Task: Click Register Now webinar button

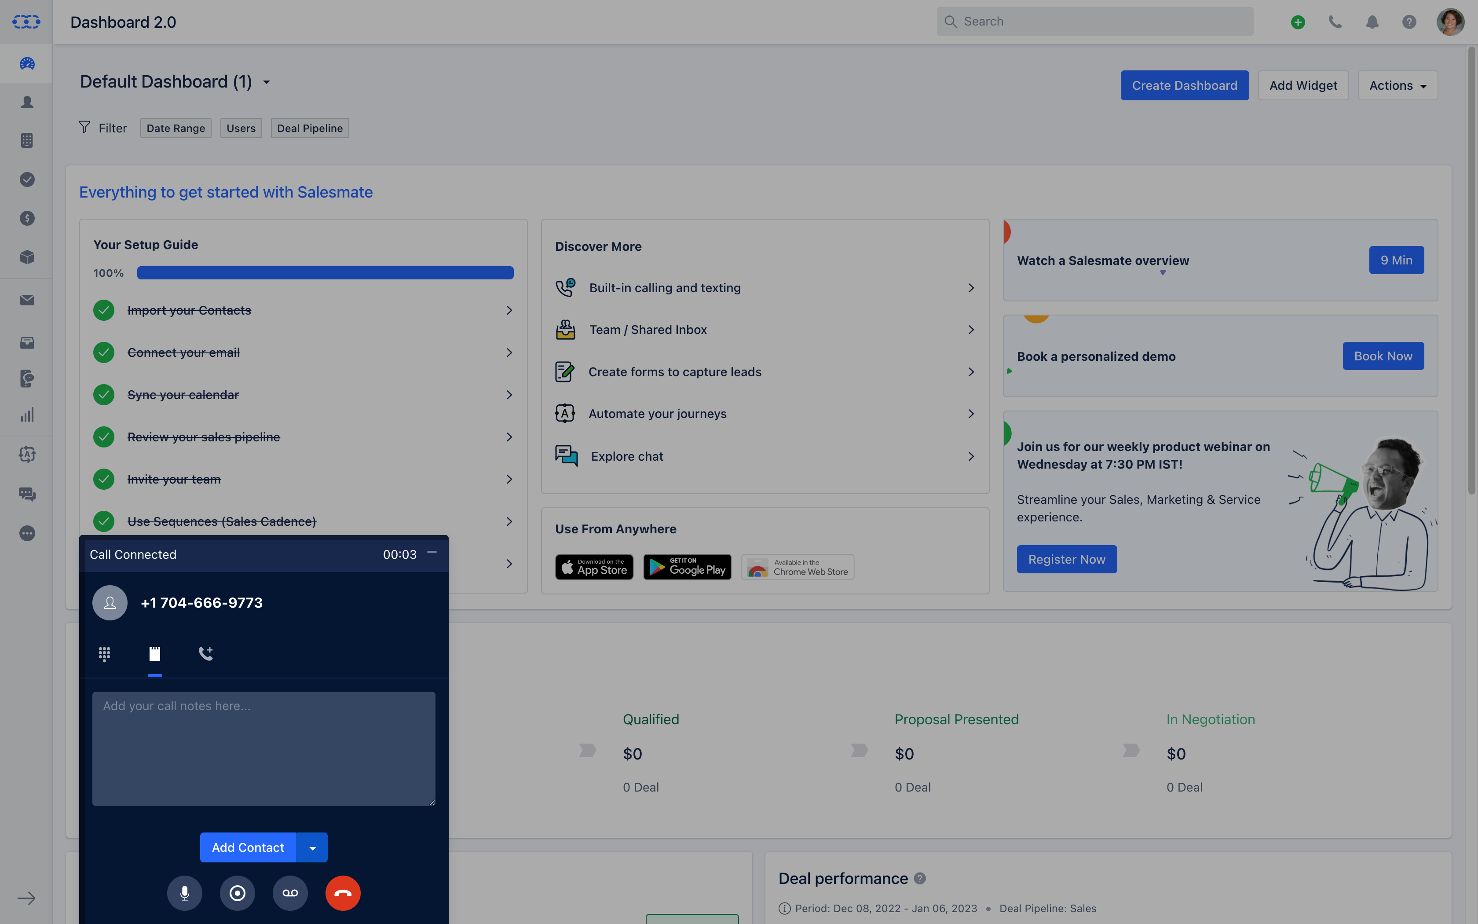Action: [1066, 559]
